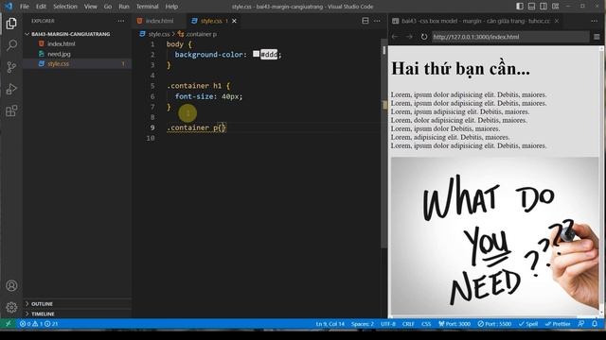The height and width of the screenshot is (340, 606).
Task: Open the Help menu
Action: (171, 7)
